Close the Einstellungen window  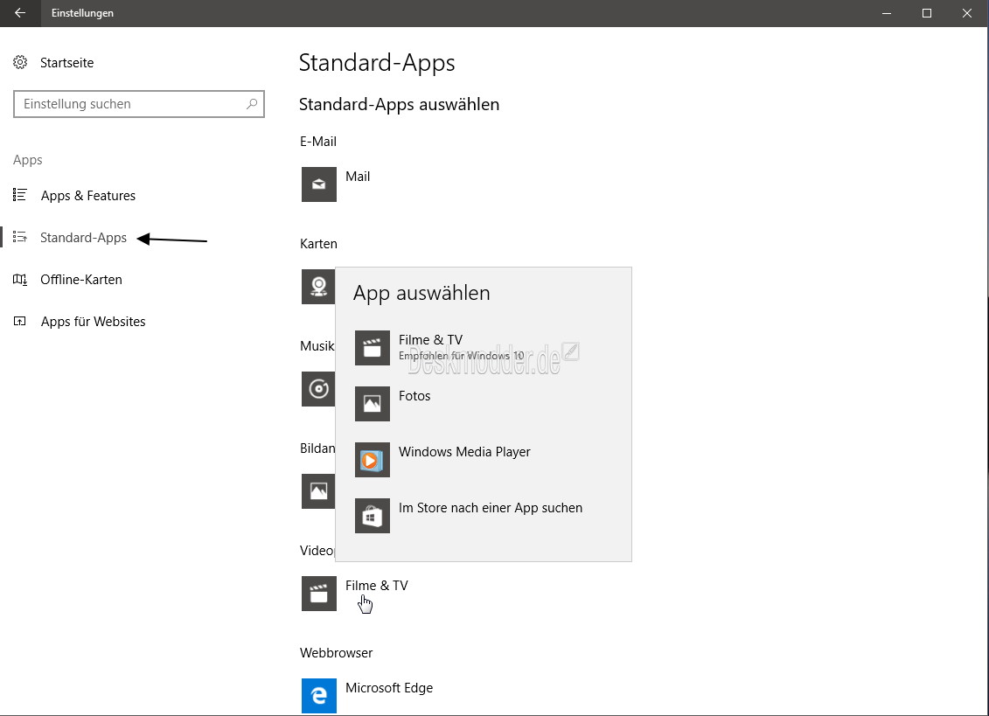(x=967, y=13)
